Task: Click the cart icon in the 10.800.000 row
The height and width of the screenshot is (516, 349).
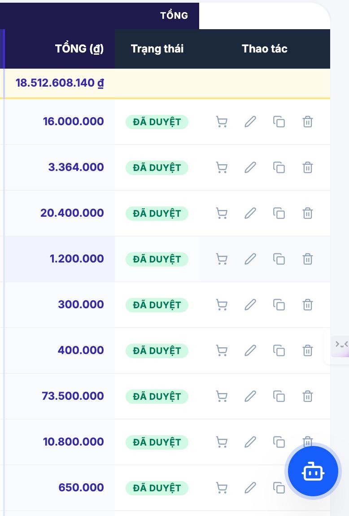Action: pos(222,442)
